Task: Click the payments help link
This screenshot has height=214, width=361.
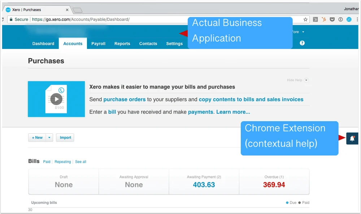Action: 200,112
